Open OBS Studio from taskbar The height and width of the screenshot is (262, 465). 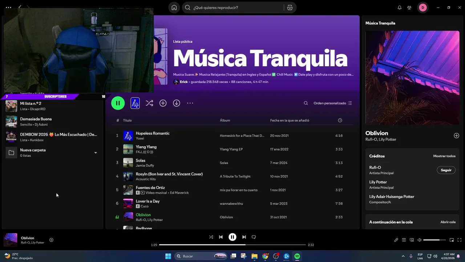(276, 256)
